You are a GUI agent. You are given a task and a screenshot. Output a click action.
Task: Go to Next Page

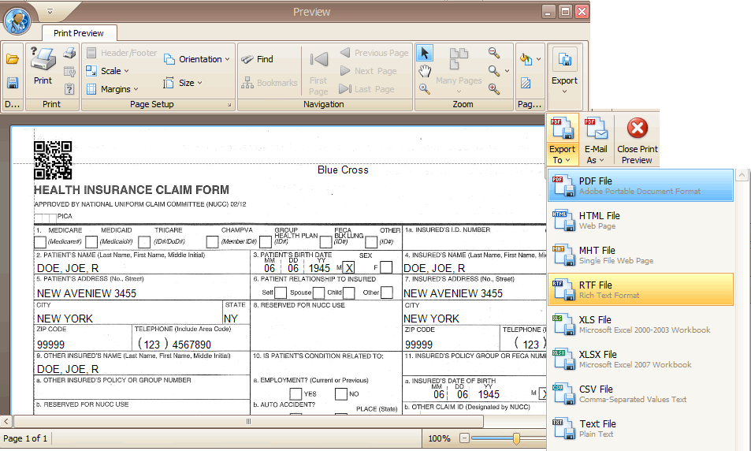tap(368, 71)
